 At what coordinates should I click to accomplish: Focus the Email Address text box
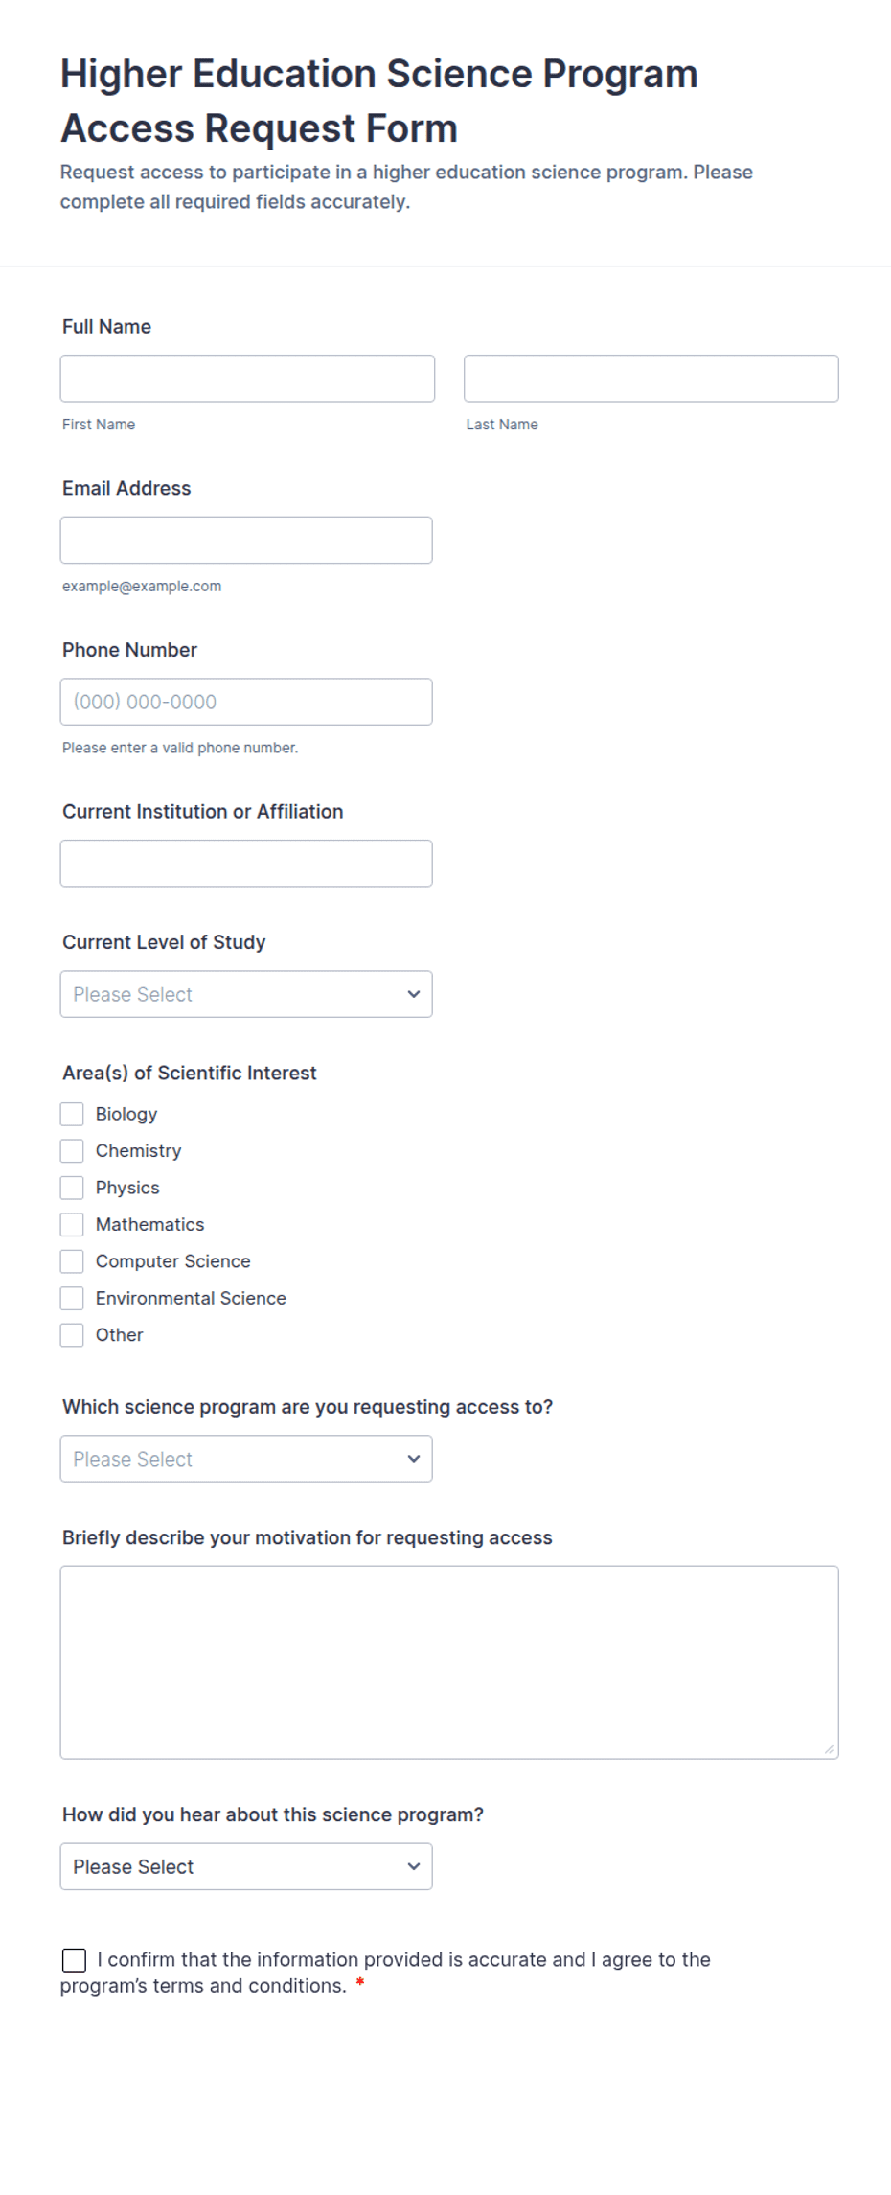(246, 541)
